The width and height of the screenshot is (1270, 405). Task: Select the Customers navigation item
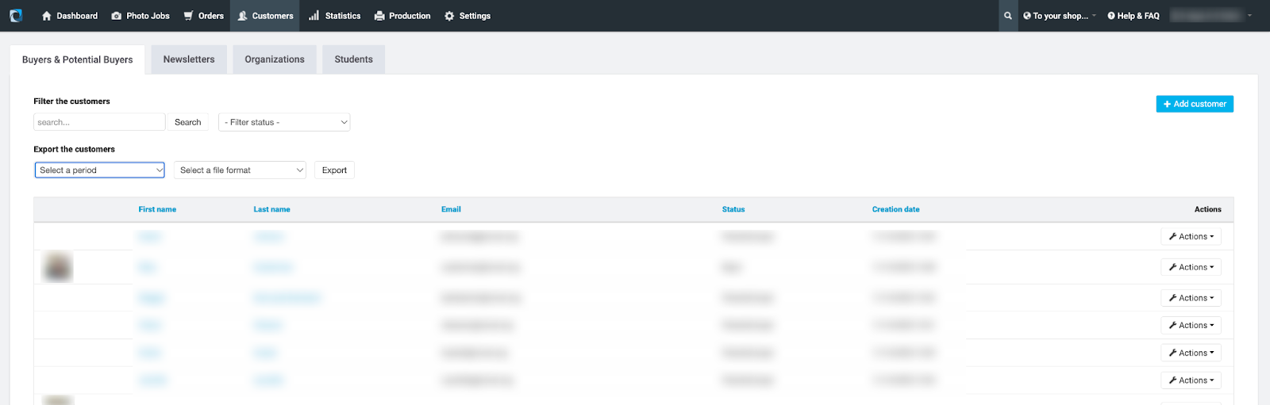pyautogui.click(x=265, y=16)
